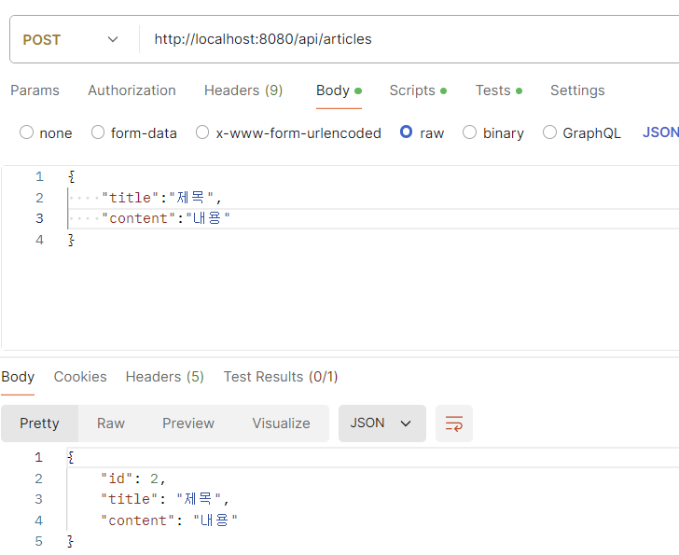Click the "content": "내용" response line

tap(170, 520)
